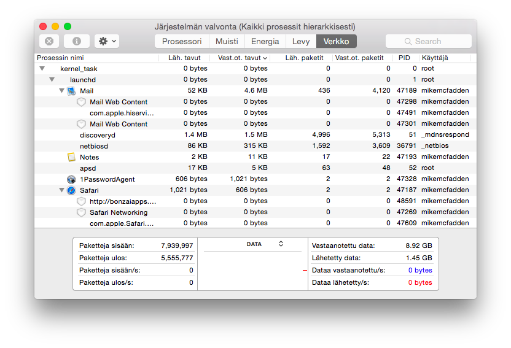Click the red Dataa lähetetty/s value

coord(420,283)
